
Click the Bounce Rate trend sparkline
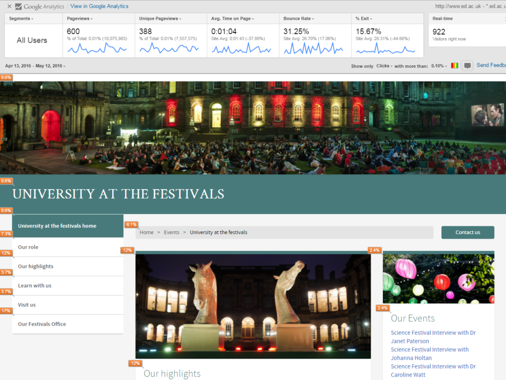(x=315, y=49)
